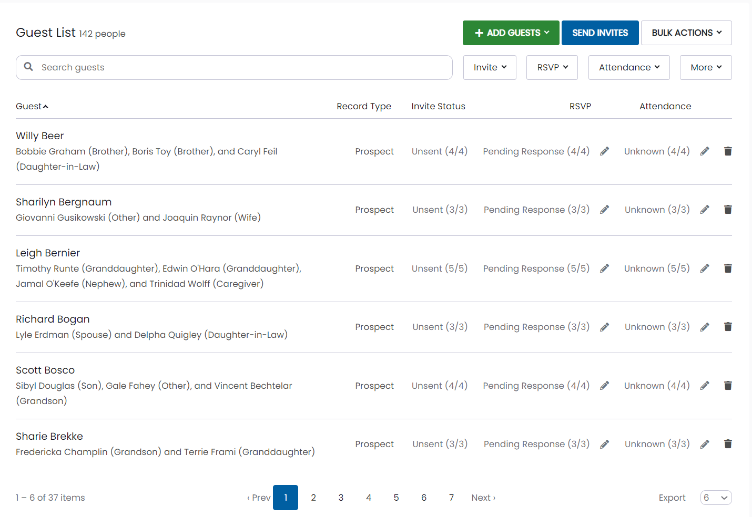Click the Export link
Image resolution: width=752 pixels, height=517 pixels.
click(672, 498)
